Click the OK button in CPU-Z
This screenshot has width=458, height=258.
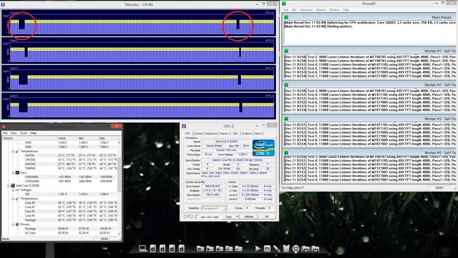click(267, 217)
